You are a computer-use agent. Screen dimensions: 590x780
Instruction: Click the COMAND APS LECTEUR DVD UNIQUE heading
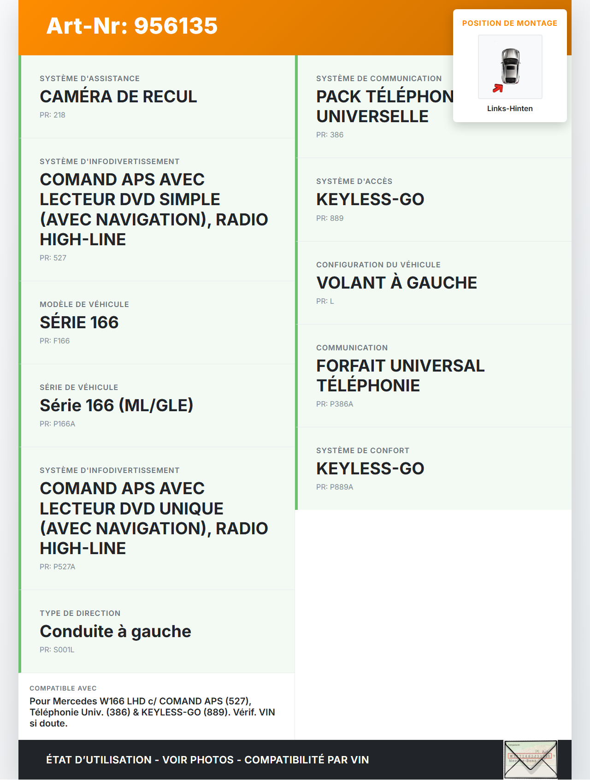pos(153,518)
